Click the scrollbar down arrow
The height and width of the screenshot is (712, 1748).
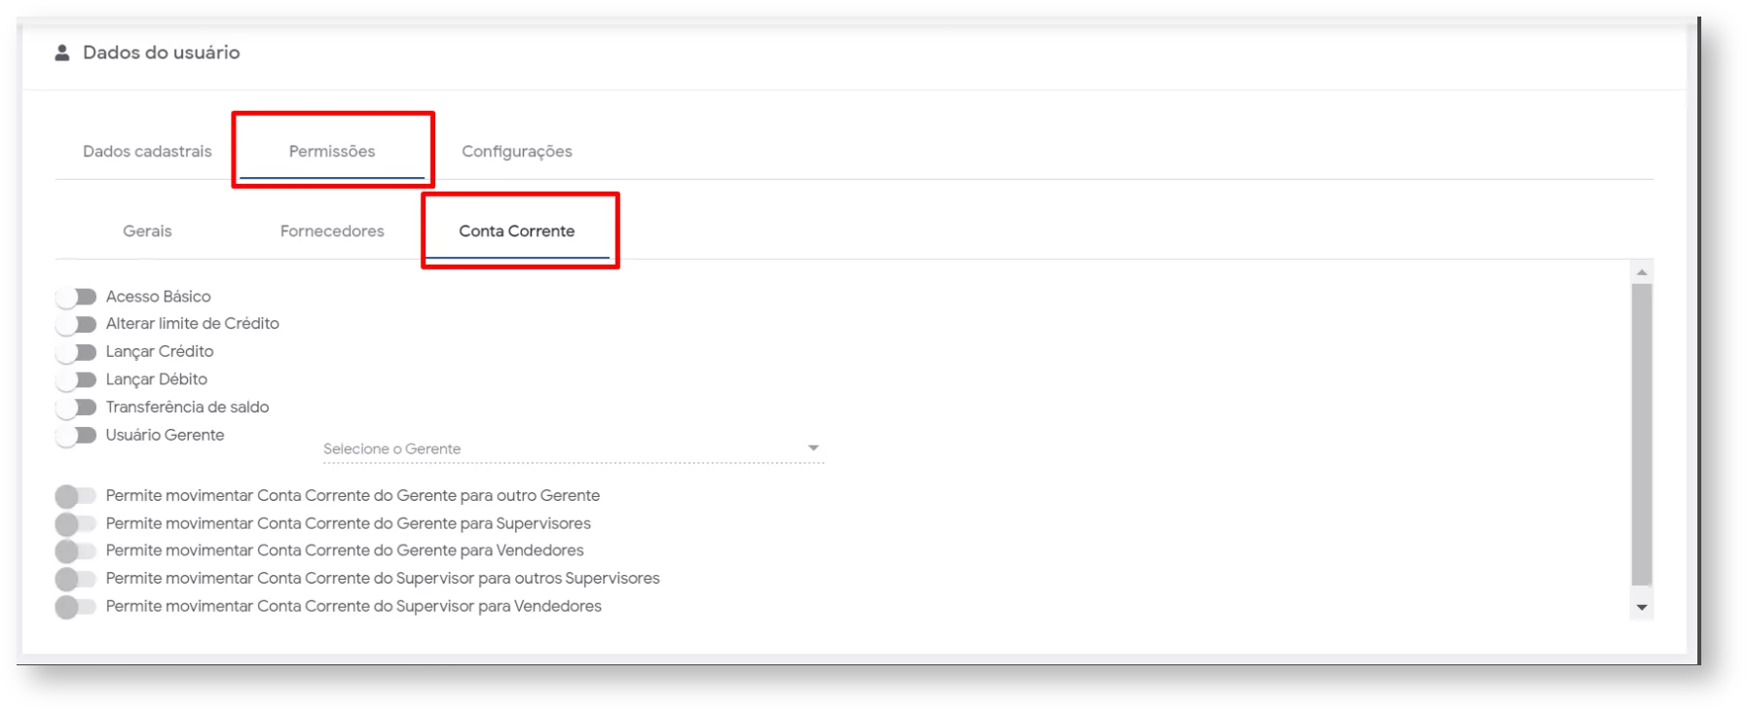pyautogui.click(x=1642, y=608)
